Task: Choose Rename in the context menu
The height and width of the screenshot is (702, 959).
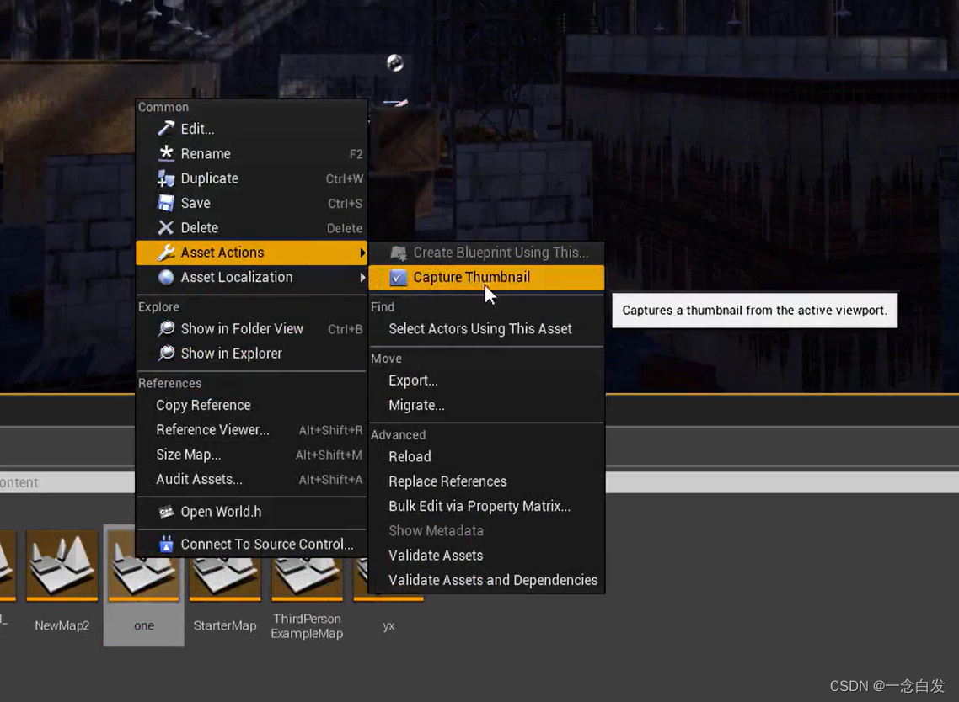Action: pyautogui.click(x=251, y=153)
